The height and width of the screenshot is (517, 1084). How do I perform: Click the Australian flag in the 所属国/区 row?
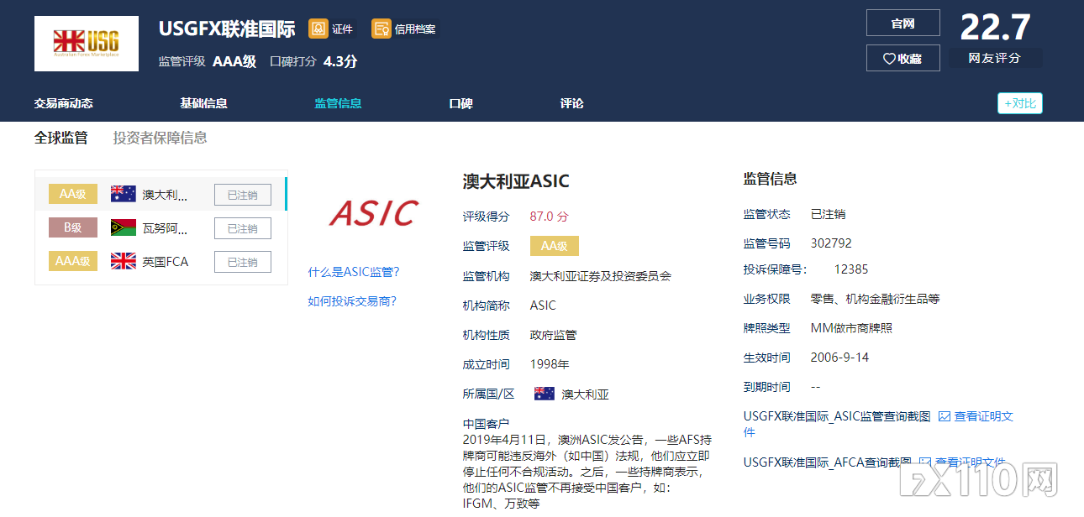(x=545, y=394)
